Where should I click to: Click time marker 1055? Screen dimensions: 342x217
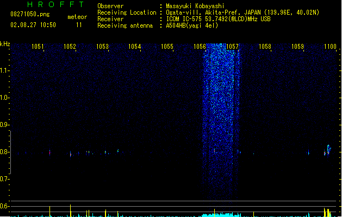pyautogui.click(x=167, y=47)
